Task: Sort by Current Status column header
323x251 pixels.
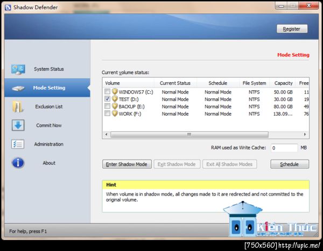Action: coord(175,83)
